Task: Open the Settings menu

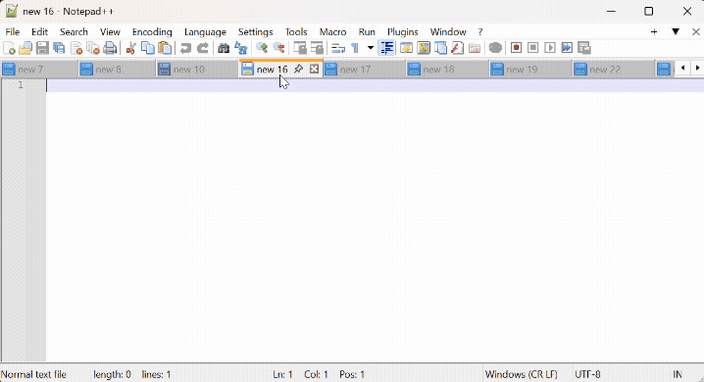Action: (x=256, y=31)
